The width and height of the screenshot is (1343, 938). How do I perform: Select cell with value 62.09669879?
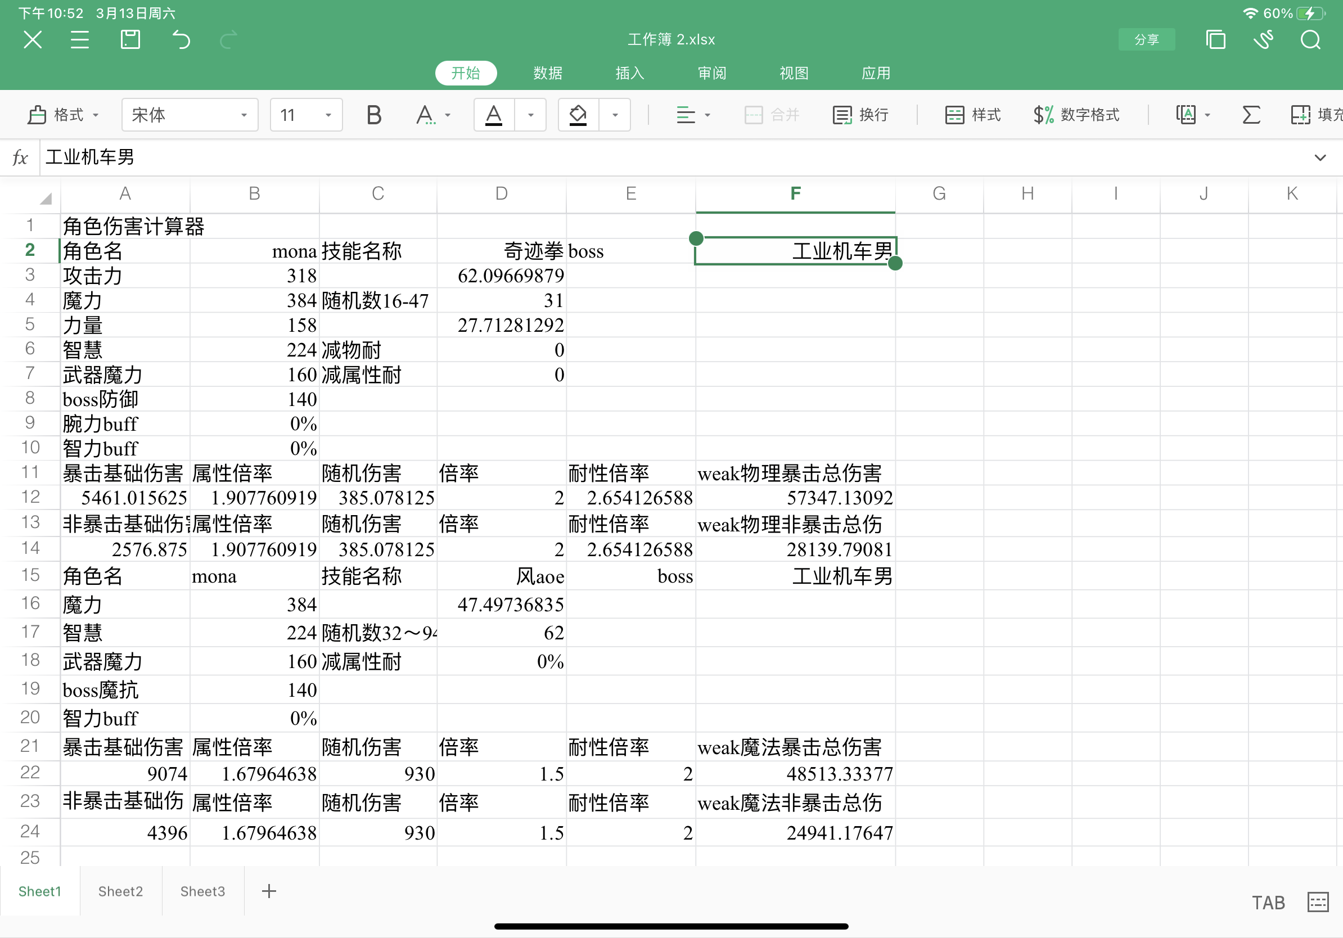pos(501,276)
